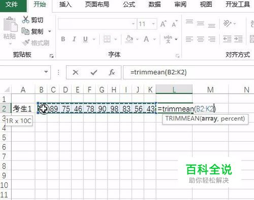Viewport: 254px width, 200px height.
Task: Open paste options dropdown arrow
Action: pos(10,44)
